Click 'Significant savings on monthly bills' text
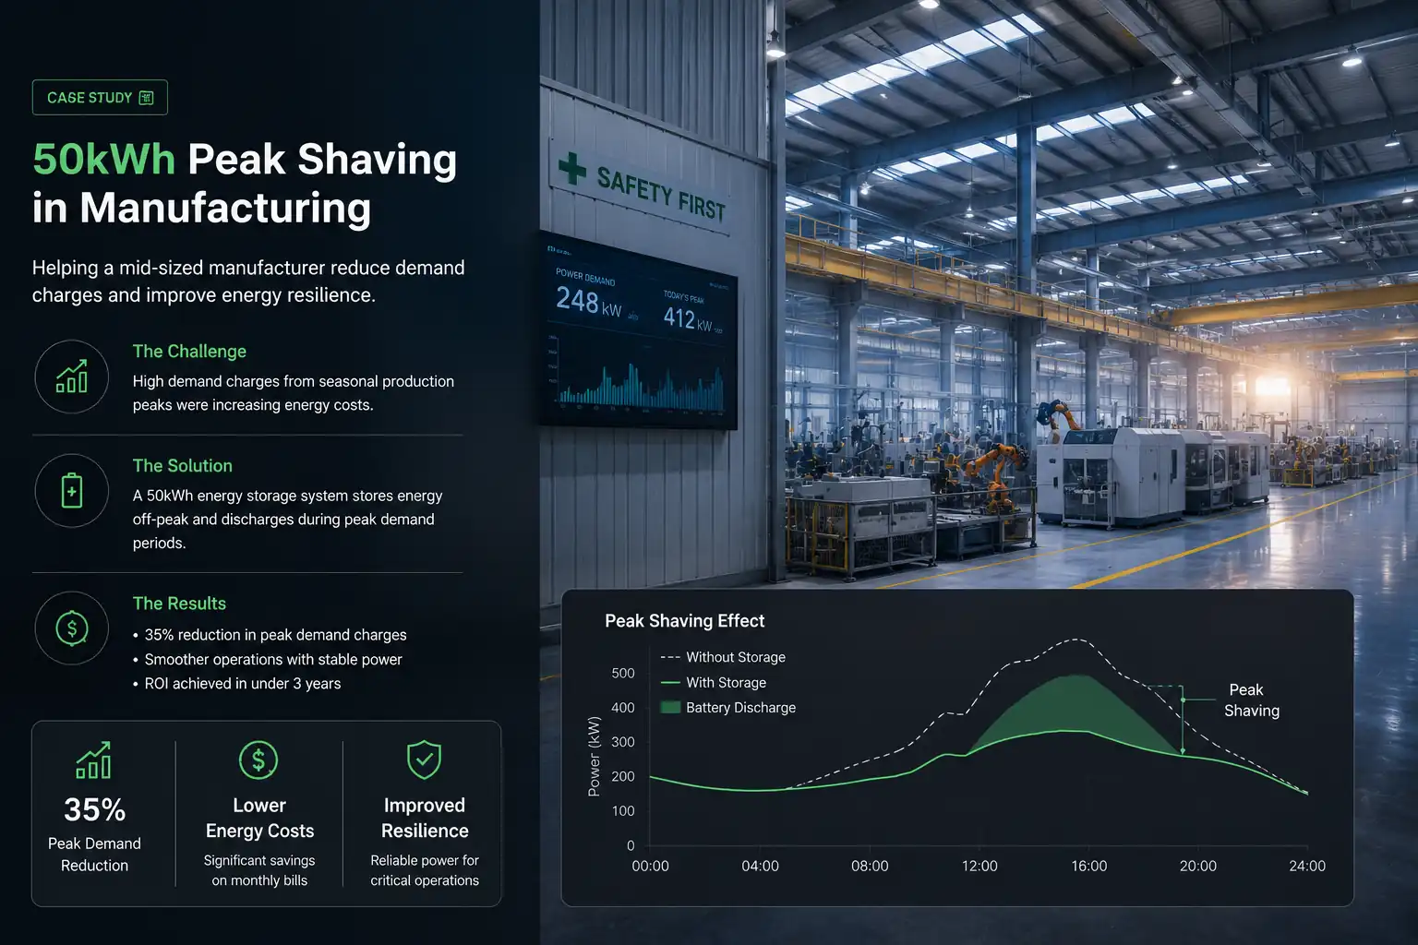Image resolution: width=1418 pixels, height=945 pixels. 259,870
